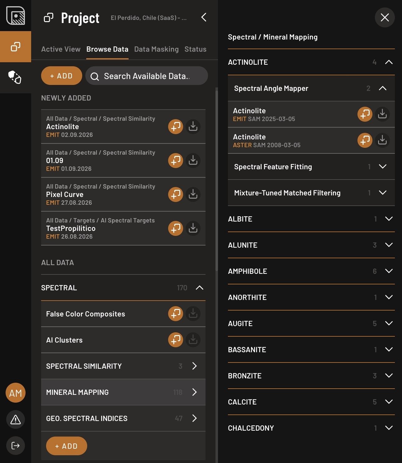
Task: Open the AM user avatar
Action: point(16,393)
